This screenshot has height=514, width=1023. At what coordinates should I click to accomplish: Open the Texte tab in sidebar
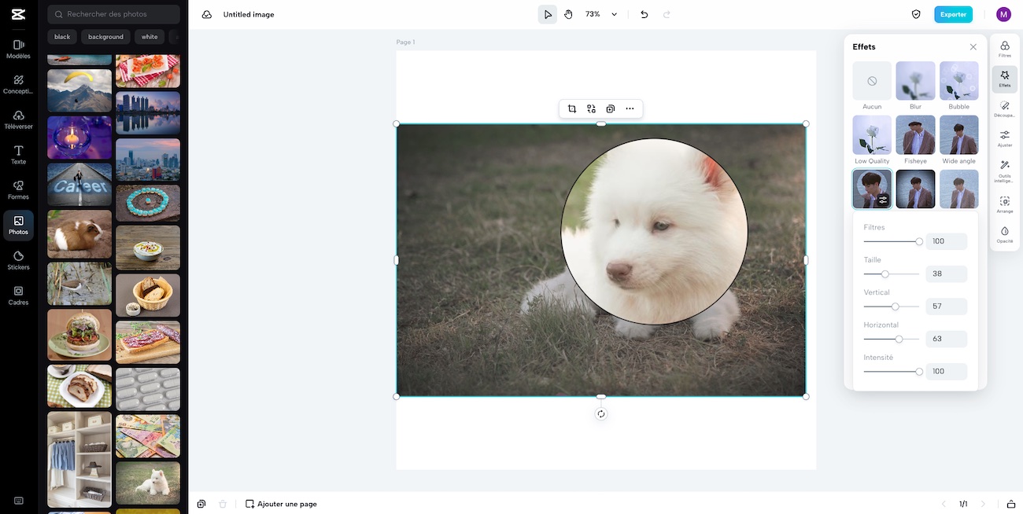pos(18,155)
